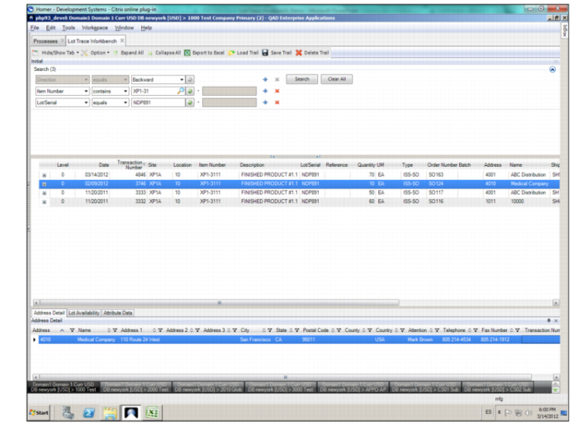
Task: Click the Windows Start button
Action: pyautogui.click(x=40, y=412)
